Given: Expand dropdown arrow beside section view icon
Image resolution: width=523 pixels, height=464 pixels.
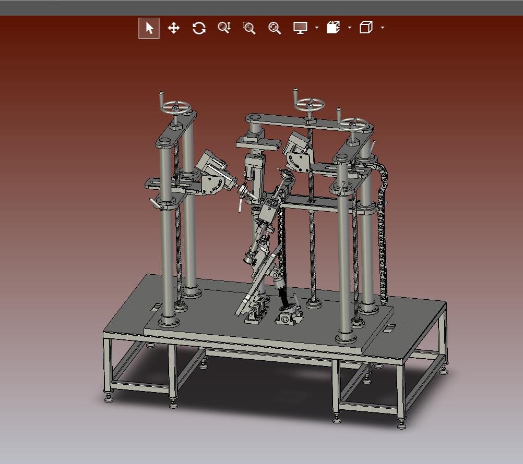Looking at the screenshot, I should 350,28.
